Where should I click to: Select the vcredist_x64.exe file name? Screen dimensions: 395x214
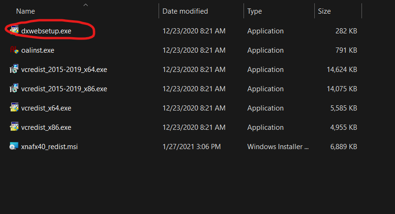(46, 108)
